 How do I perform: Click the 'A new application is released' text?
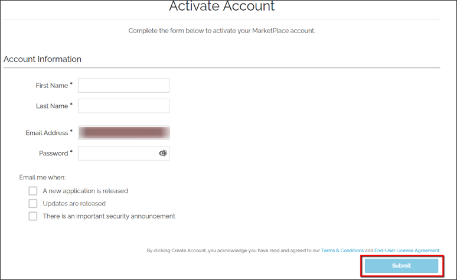[x=85, y=191]
